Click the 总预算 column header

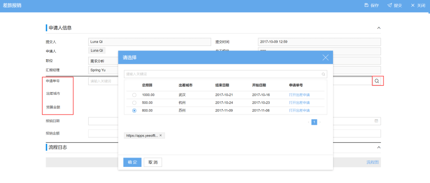(x=147, y=85)
